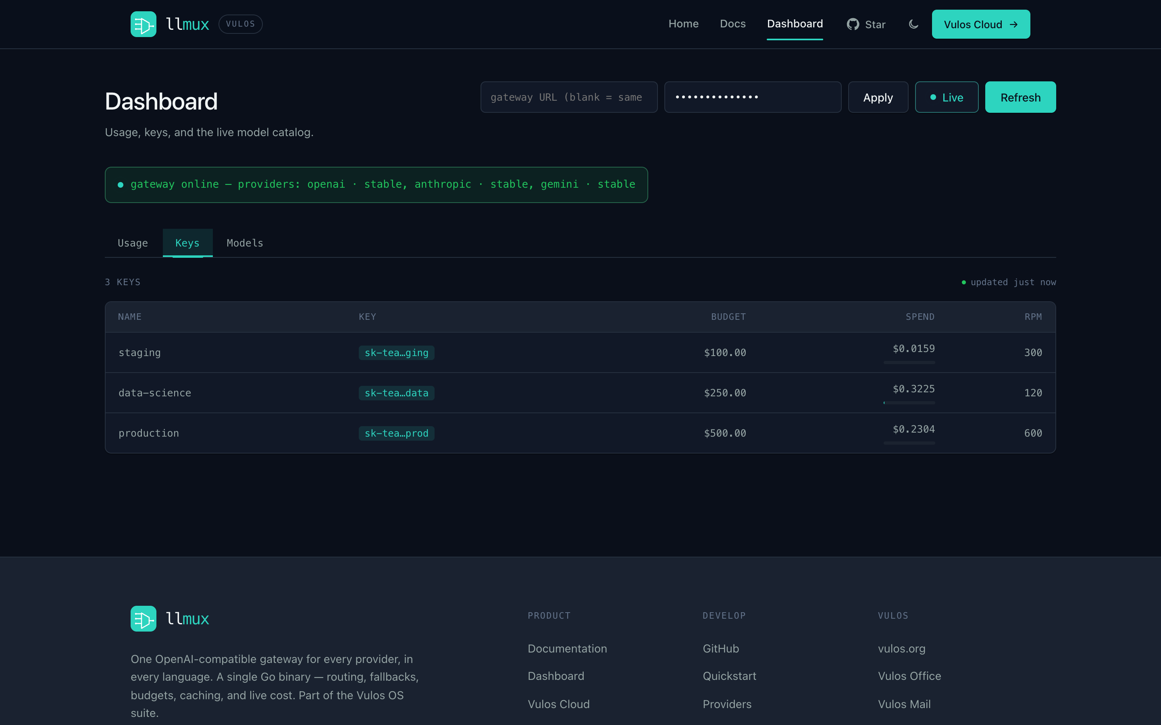
Task: Click the 600 RPM value
Action: click(1033, 433)
